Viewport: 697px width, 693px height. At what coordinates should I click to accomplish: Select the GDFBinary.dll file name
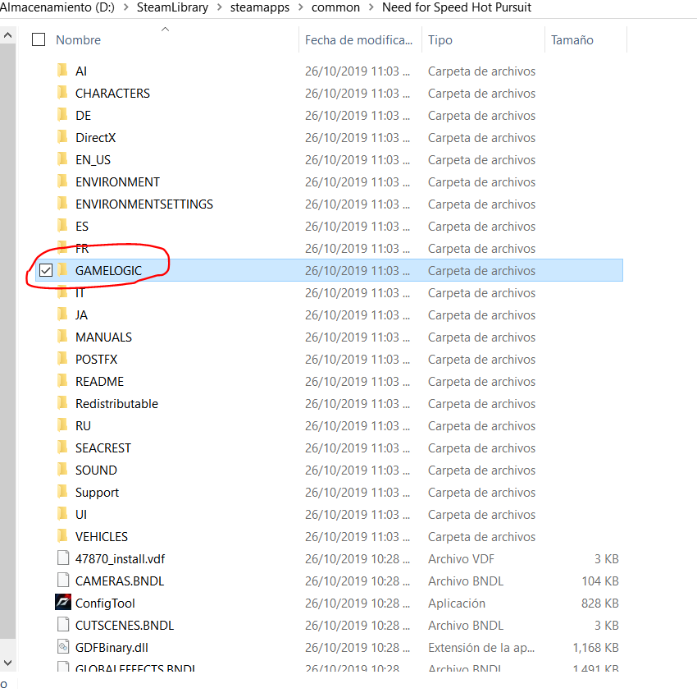[112, 647]
